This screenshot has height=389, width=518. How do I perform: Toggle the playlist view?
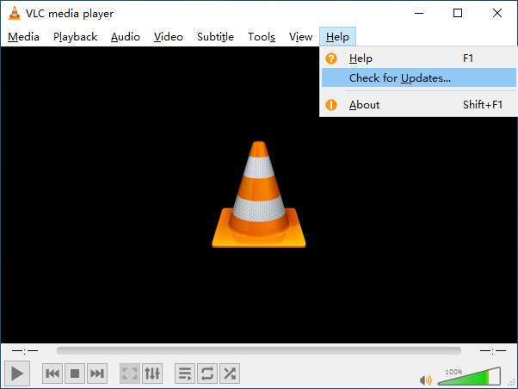(185, 374)
